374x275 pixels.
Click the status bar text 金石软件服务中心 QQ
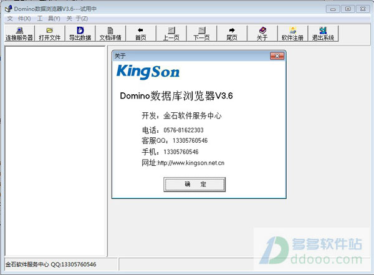coord(51,264)
